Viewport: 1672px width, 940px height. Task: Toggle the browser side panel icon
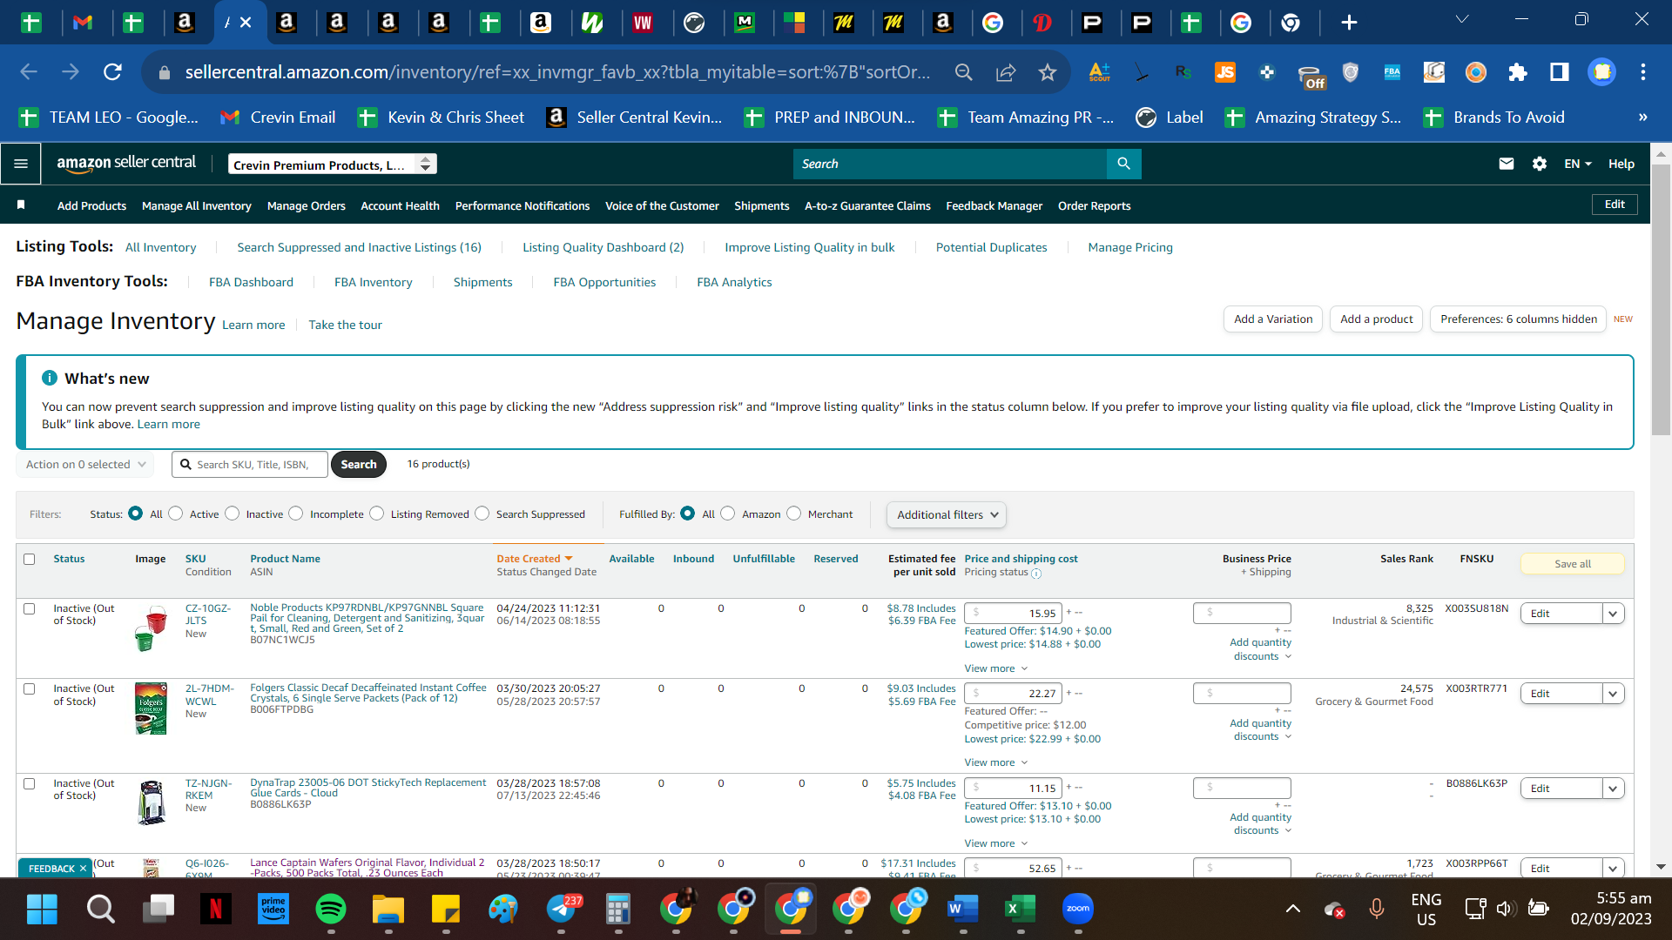[1559, 72]
